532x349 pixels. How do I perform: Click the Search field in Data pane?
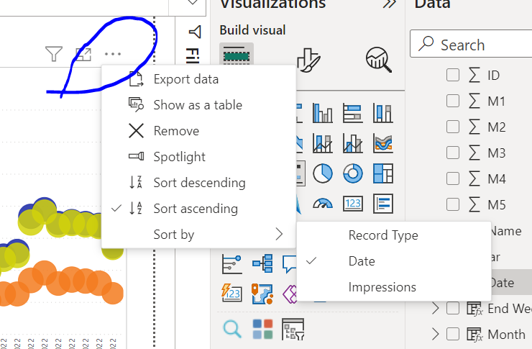coord(471,44)
